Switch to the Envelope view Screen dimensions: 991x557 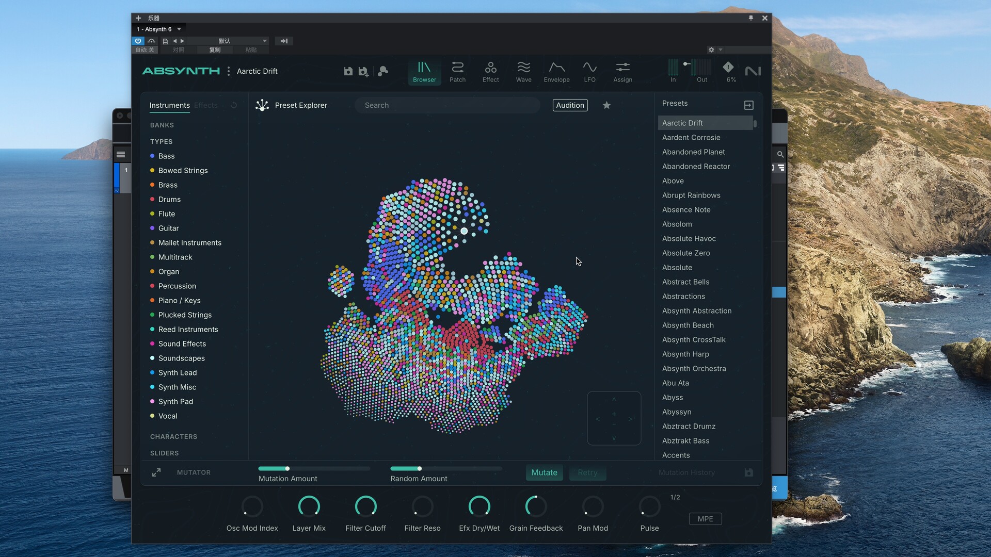pos(556,72)
